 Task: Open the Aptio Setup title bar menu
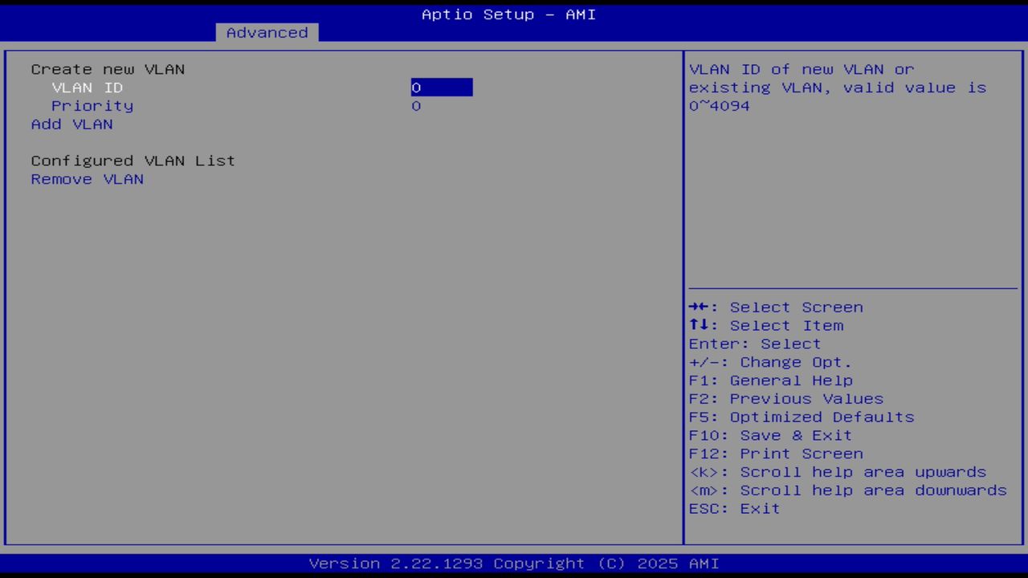pos(508,14)
